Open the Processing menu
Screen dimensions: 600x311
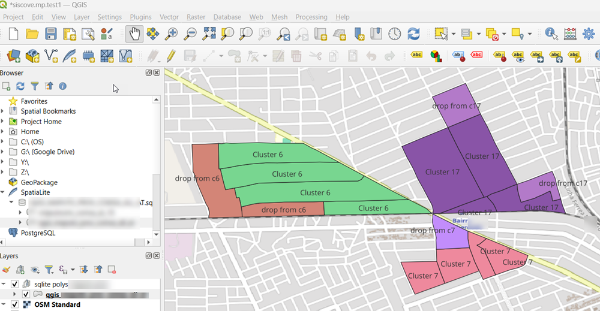point(311,17)
